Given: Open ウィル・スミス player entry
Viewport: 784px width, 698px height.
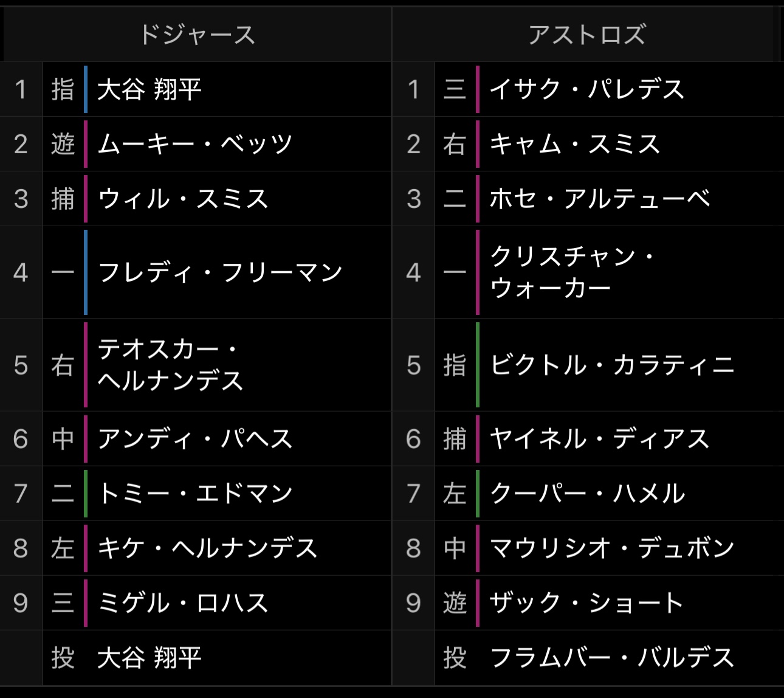Looking at the screenshot, I should 196,199.
